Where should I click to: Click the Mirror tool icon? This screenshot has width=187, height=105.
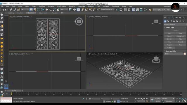[117, 10]
